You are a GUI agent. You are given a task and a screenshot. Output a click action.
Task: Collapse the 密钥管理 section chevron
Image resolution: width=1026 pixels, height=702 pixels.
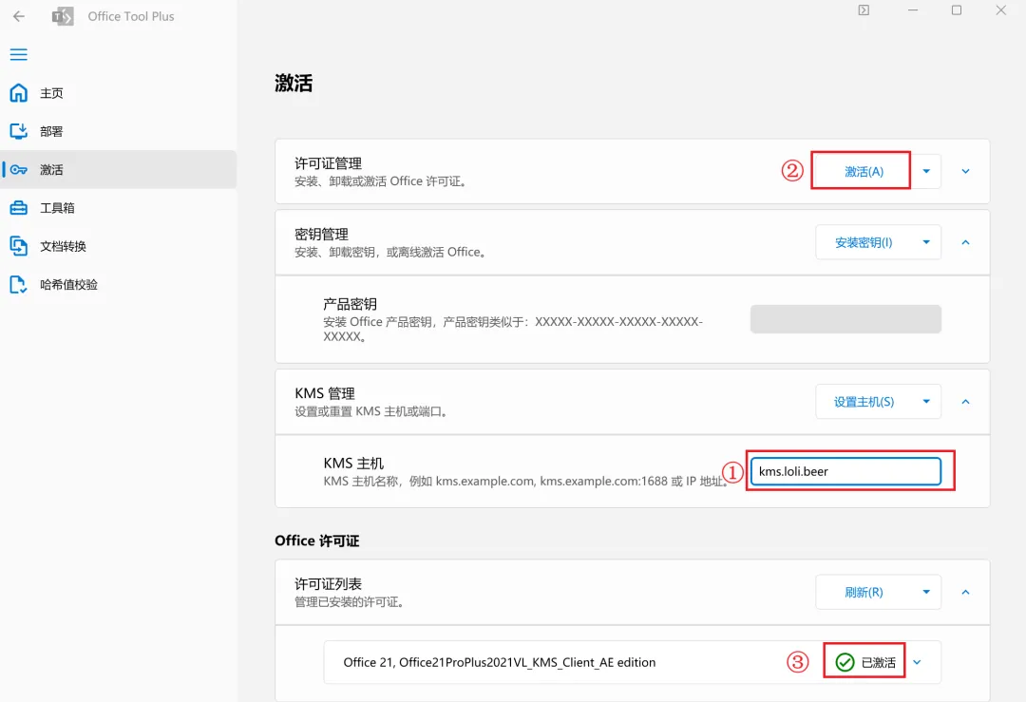(x=966, y=243)
